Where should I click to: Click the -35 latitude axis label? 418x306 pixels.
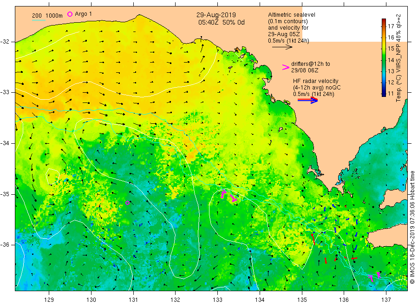[5, 194]
